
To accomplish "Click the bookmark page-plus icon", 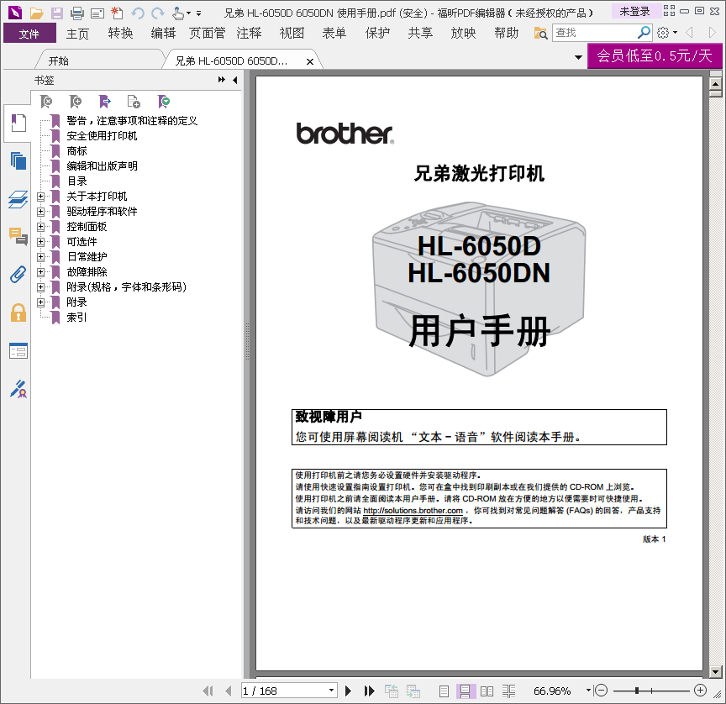I will point(134,101).
